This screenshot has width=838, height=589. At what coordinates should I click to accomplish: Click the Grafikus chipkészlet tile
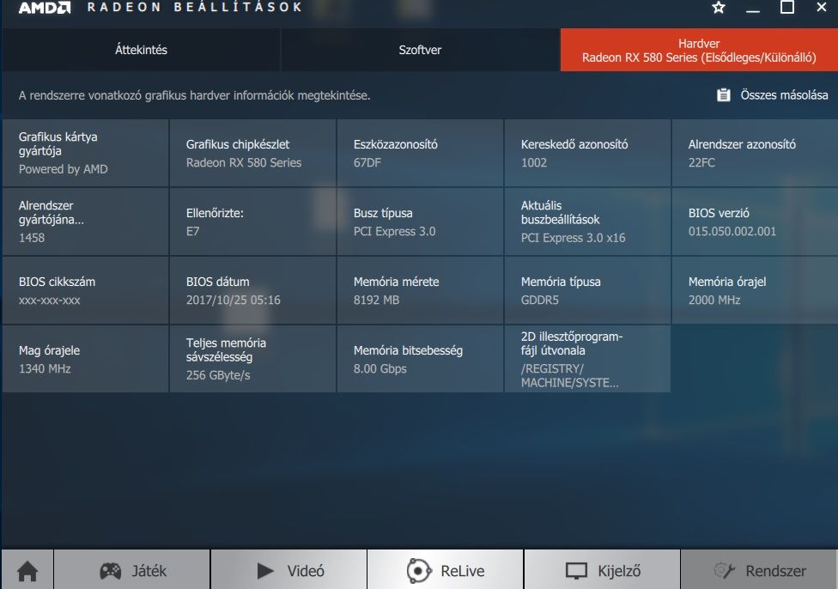point(252,153)
